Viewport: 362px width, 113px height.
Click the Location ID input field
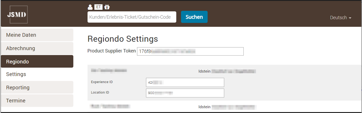185,93
